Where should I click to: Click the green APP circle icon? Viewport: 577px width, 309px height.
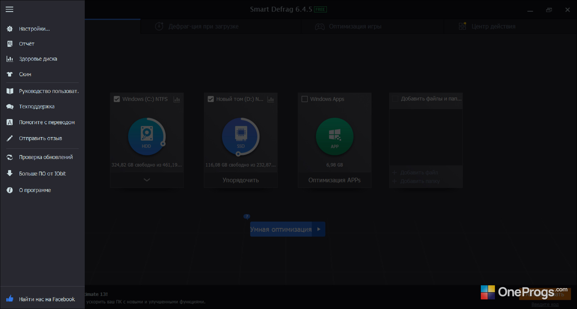pos(334,136)
